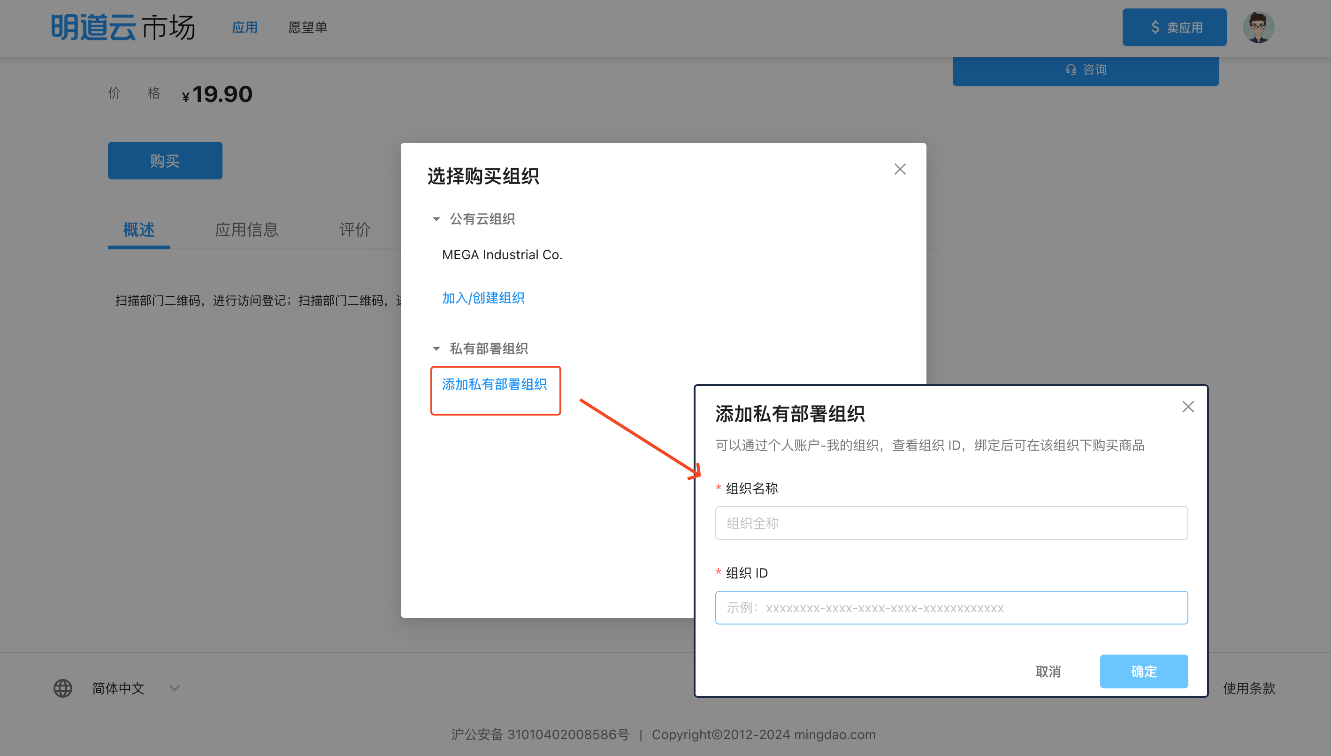Close the 选择购买组织 dialog
The width and height of the screenshot is (1331, 756).
[900, 169]
